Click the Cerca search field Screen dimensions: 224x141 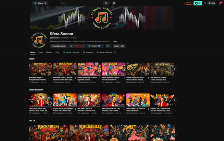tap(81, 3)
